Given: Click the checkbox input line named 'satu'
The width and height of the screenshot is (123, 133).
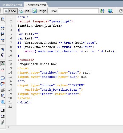Looking at the screenshot, I should click(54, 72).
